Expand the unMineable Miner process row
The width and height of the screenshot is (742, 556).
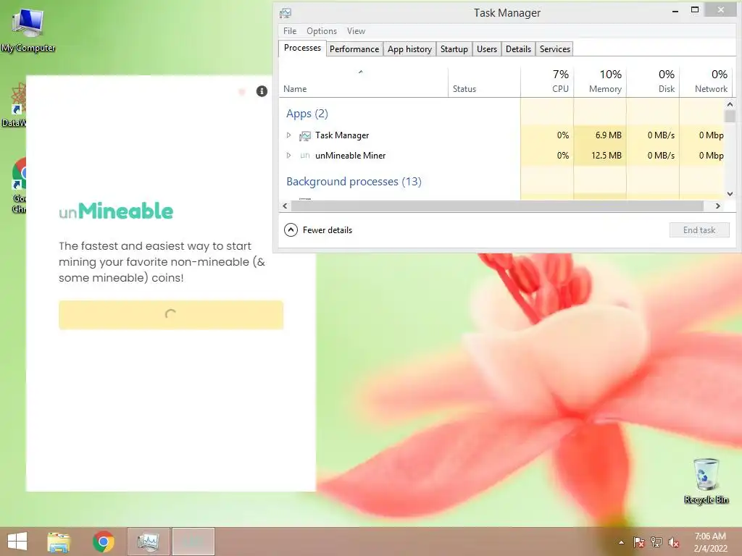click(x=288, y=155)
